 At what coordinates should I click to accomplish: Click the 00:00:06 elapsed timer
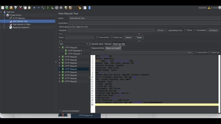(x=202, y=8)
